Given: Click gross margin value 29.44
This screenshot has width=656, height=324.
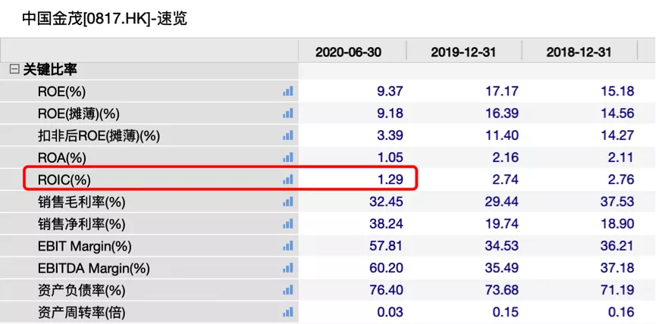Looking at the screenshot, I should click(x=501, y=202).
